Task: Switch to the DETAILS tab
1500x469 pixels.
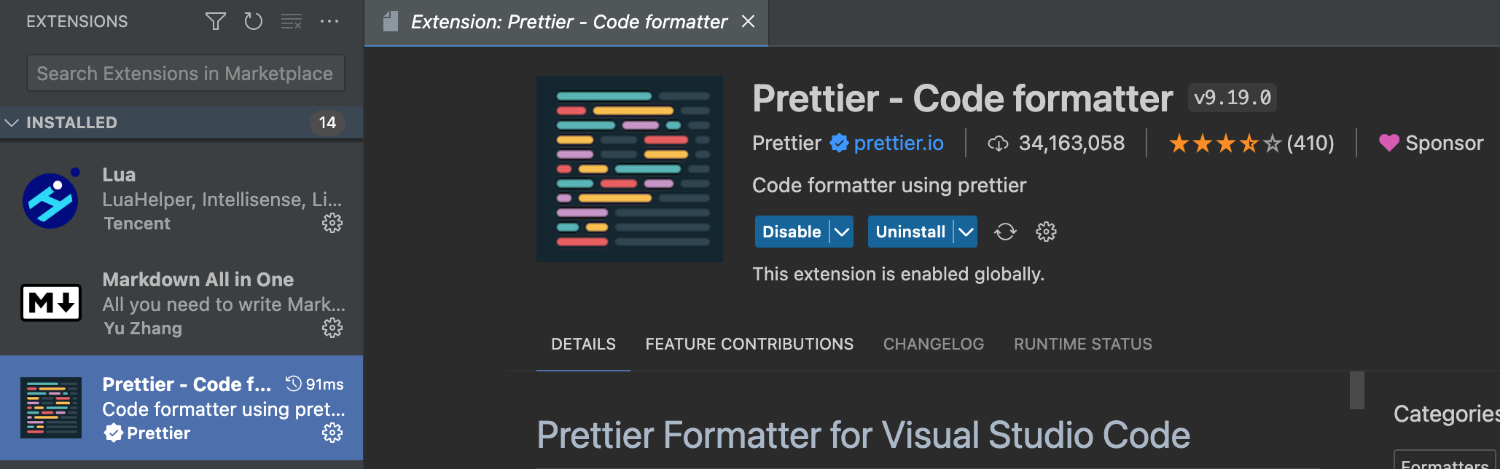Action: pyautogui.click(x=583, y=344)
